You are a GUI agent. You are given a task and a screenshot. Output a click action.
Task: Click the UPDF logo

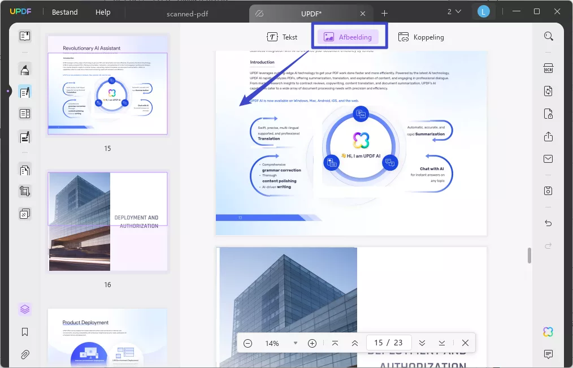tap(20, 11)
